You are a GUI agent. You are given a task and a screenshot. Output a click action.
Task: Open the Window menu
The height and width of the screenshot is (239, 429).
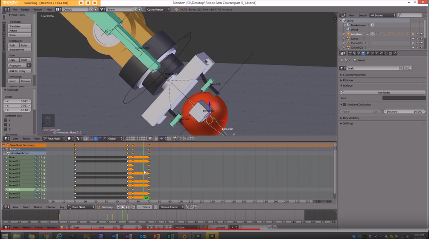click(38, 9)
